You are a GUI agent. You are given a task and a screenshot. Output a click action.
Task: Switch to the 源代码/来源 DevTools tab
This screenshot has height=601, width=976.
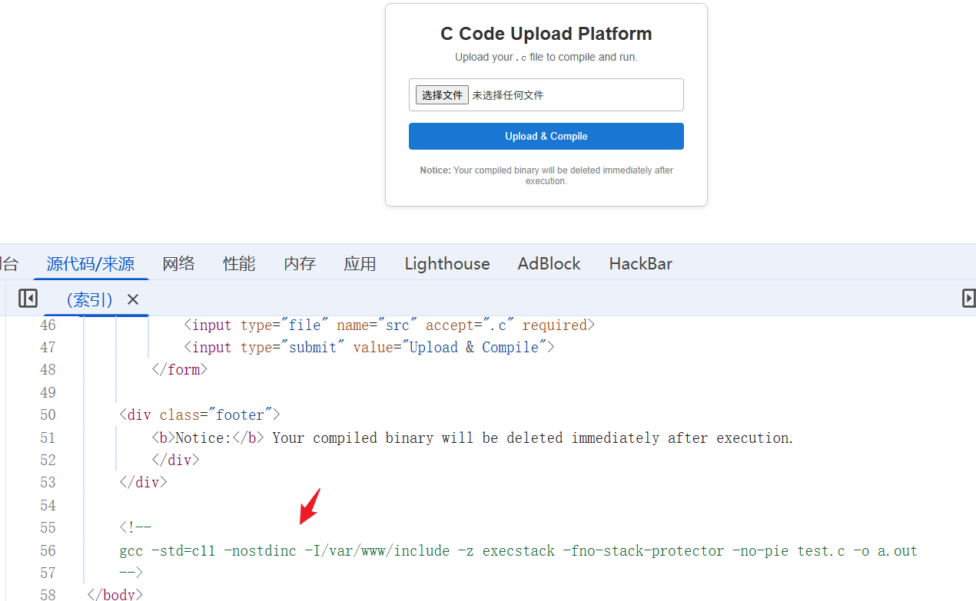coord(90,264)
